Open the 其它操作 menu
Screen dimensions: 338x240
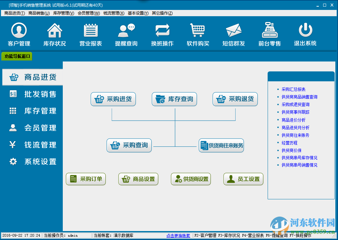tap(162, 13)
